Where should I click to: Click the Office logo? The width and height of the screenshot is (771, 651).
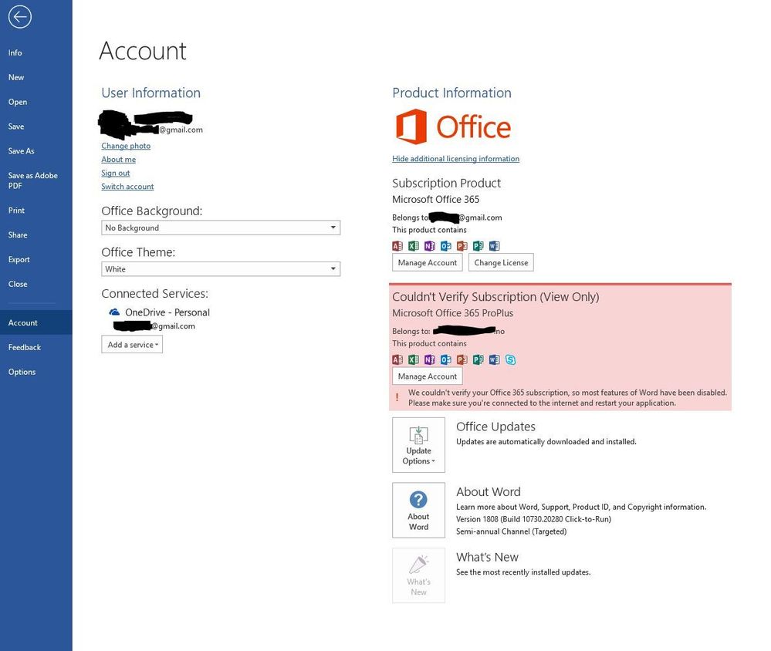click(x=453, y=126)
